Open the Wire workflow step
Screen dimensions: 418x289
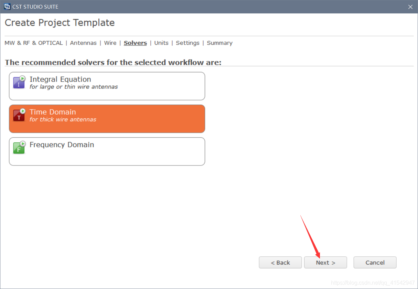[x=110, y=43]
